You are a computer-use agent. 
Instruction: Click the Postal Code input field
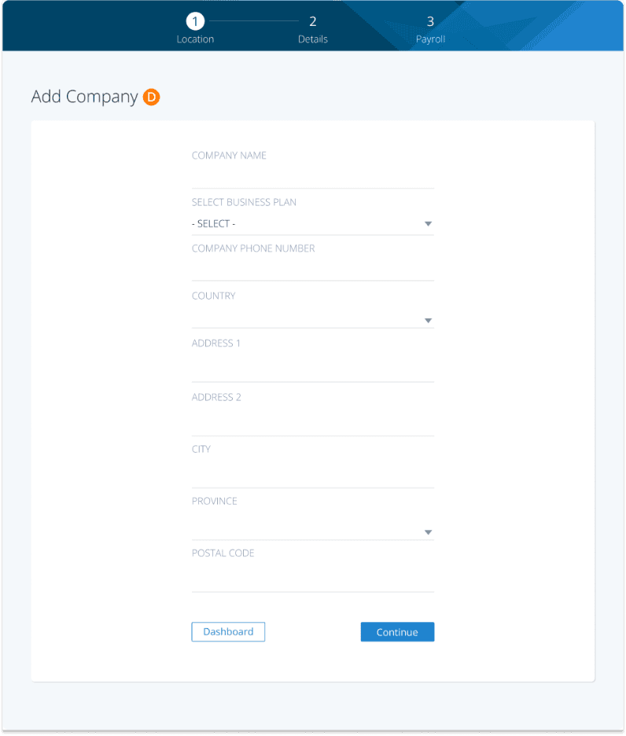pos(313,578)
